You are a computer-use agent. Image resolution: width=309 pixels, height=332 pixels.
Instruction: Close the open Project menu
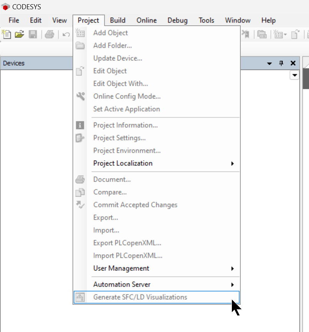[89, 20]
